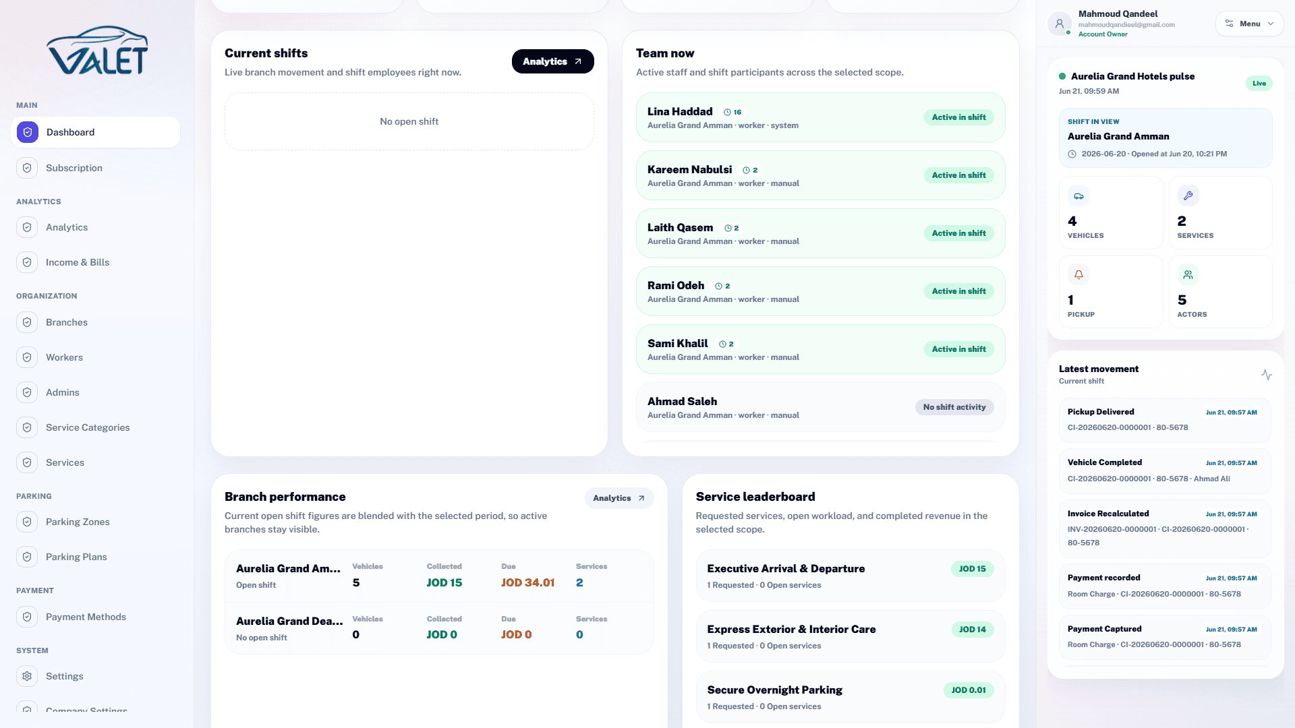Open Pickup Delivered movement entry
The image size is (1295, 728).
click(1165, 419)
